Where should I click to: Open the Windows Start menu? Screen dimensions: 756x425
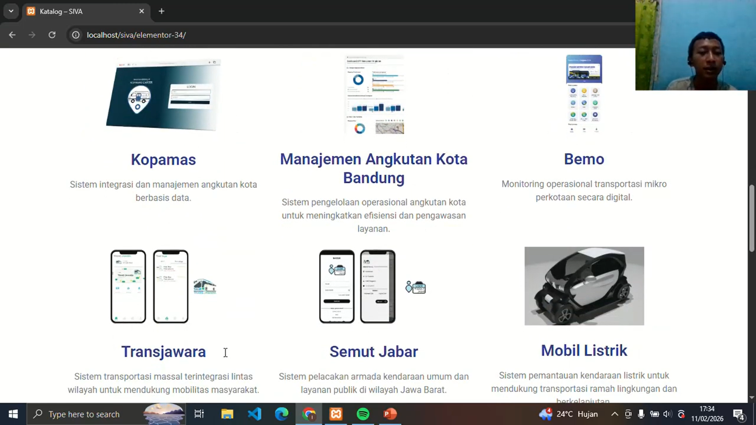tap(13, 414)
